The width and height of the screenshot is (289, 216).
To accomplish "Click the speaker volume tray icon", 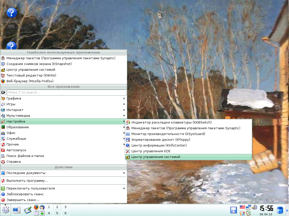I will (254, 207).
